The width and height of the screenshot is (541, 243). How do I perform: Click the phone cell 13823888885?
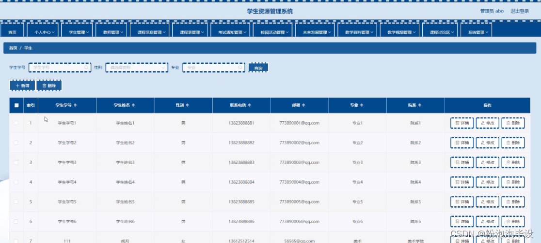[x=241, y=202]
